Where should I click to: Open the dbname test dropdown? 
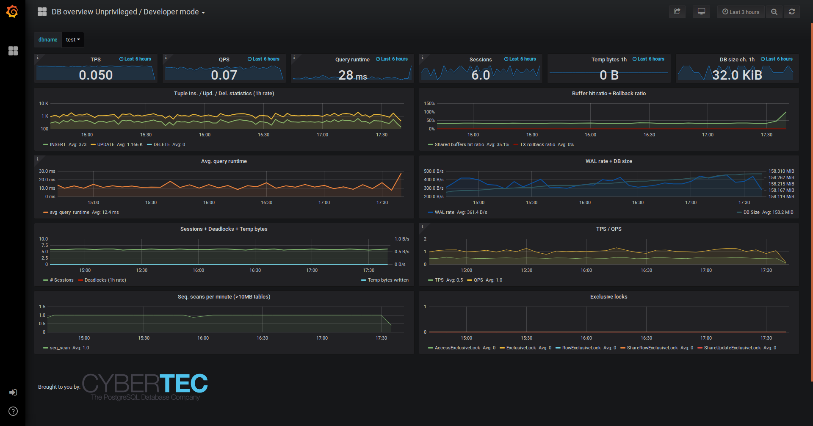coord(73,40)
